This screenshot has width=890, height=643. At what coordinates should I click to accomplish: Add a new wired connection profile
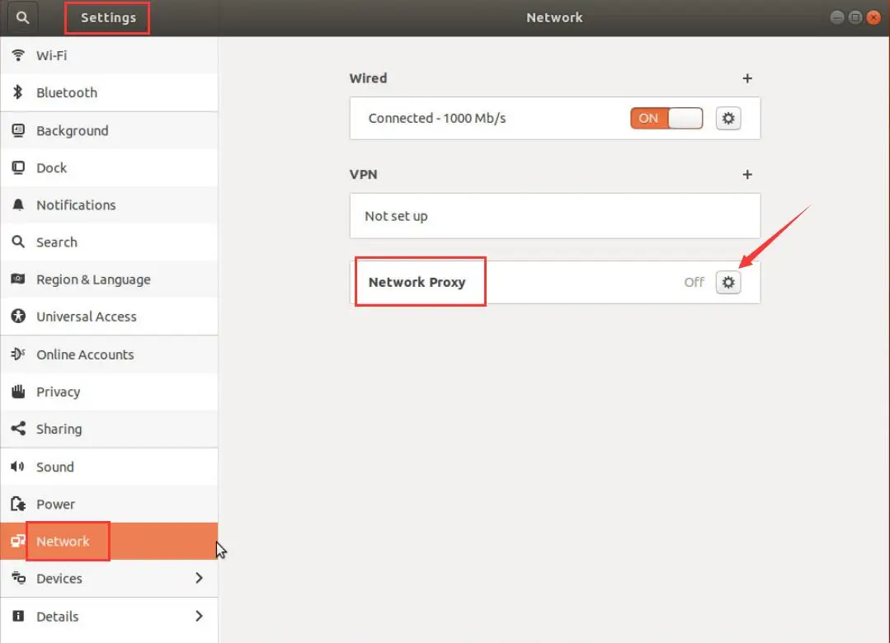[747, 78]
